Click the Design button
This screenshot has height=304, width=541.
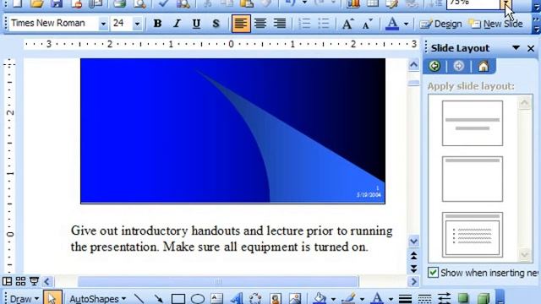pos(440,24)
